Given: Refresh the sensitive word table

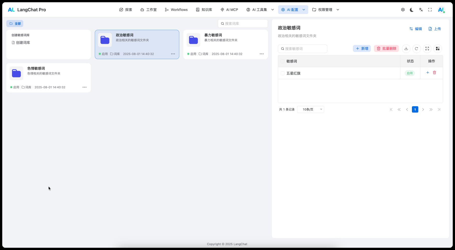Looking at the screenshot, I should [416, 49].
